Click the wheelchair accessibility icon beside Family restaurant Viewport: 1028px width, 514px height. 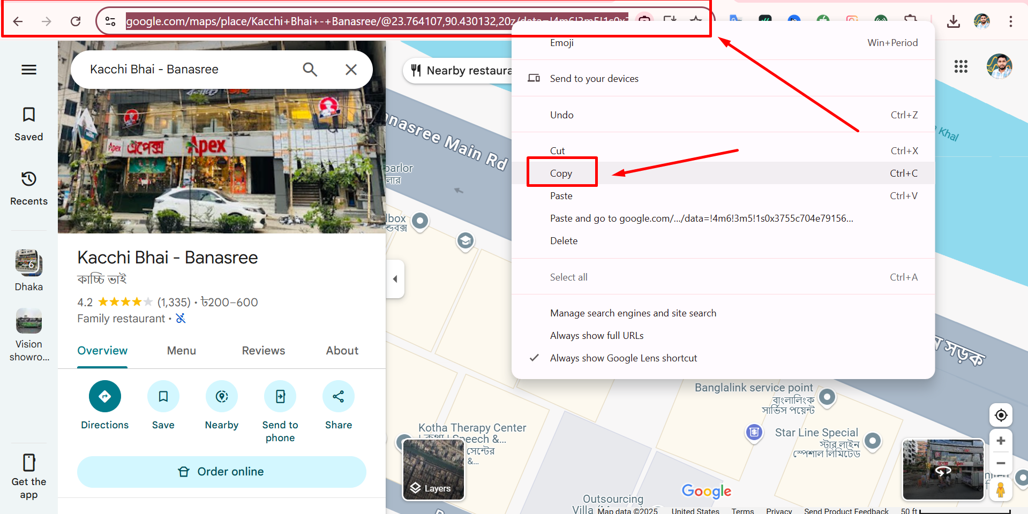click(x=181, y=319)
